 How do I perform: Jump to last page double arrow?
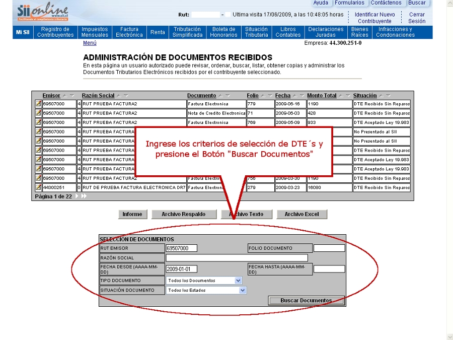point(84,196)
